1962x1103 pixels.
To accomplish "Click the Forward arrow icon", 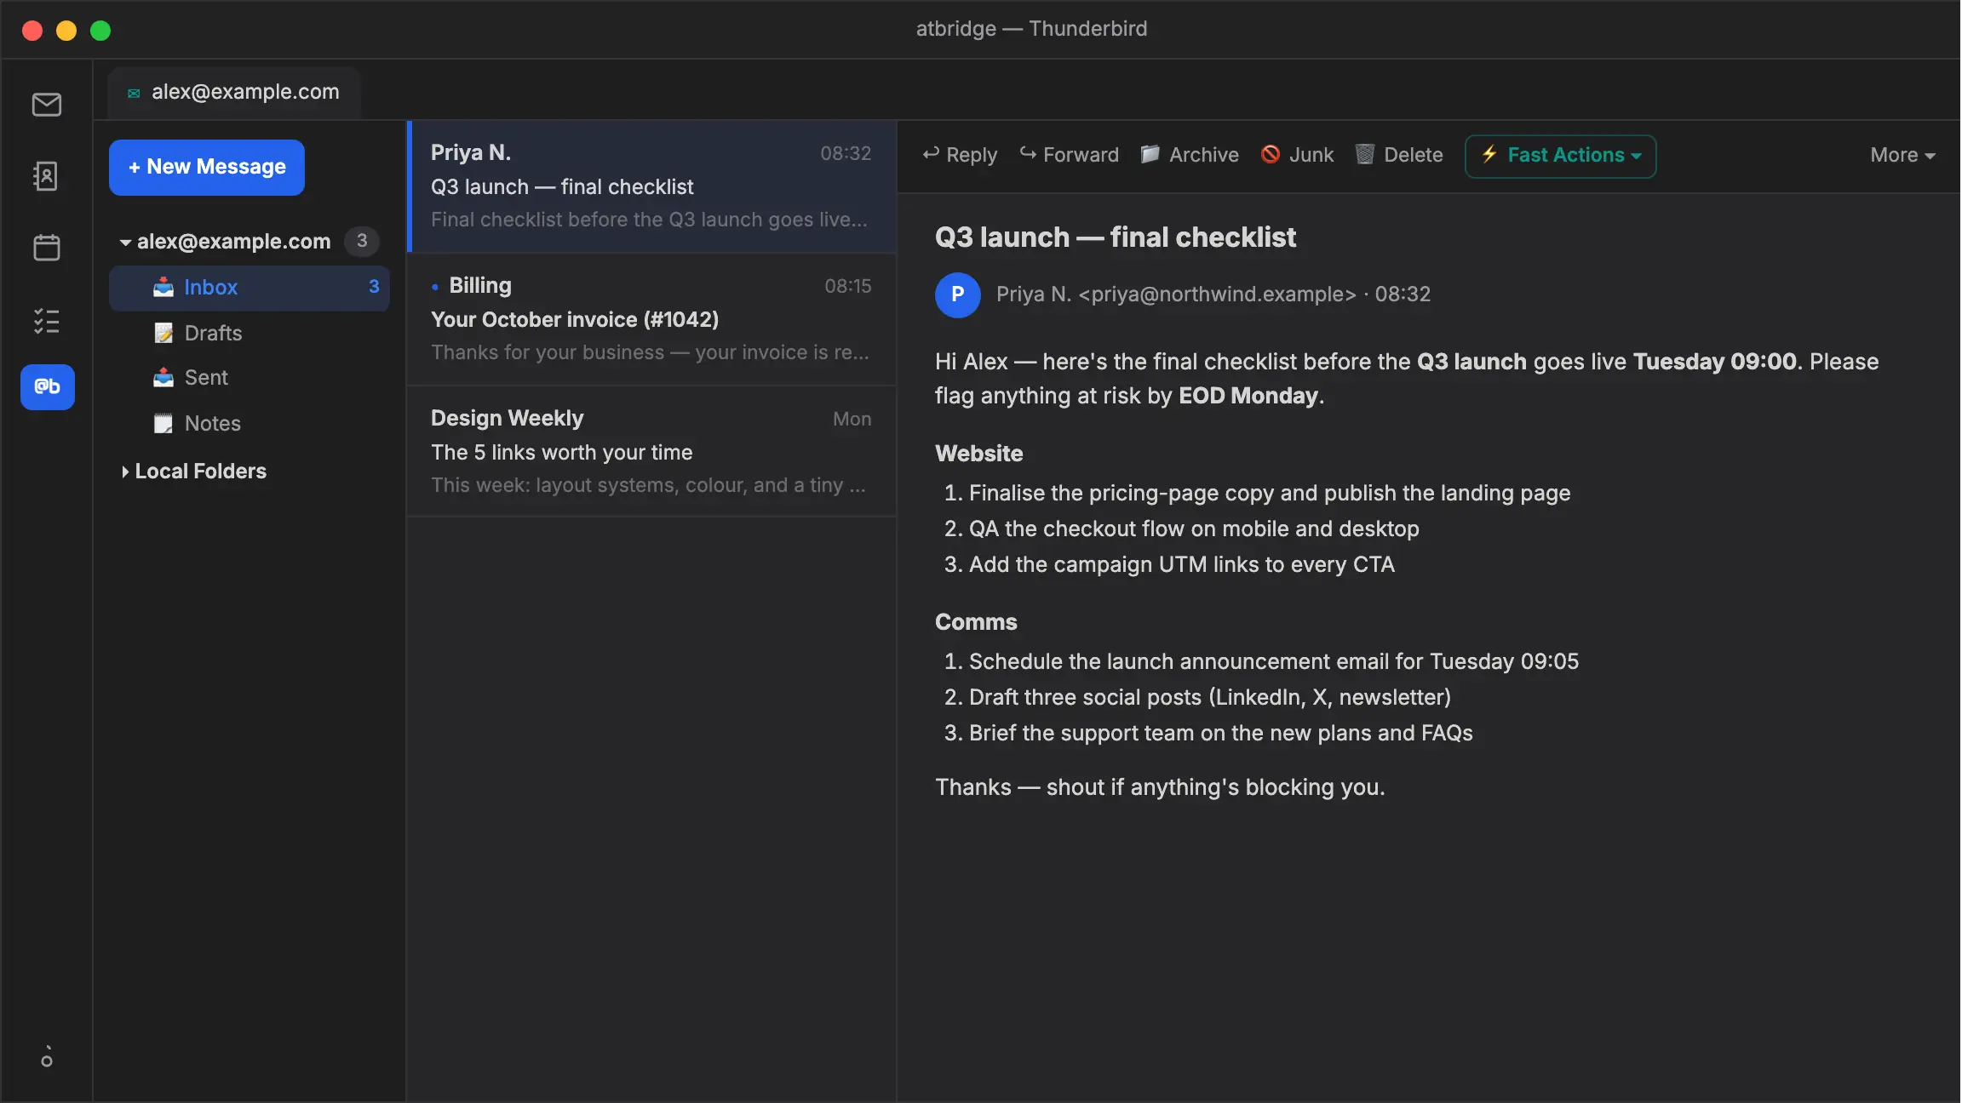I will pos(1028,154).
